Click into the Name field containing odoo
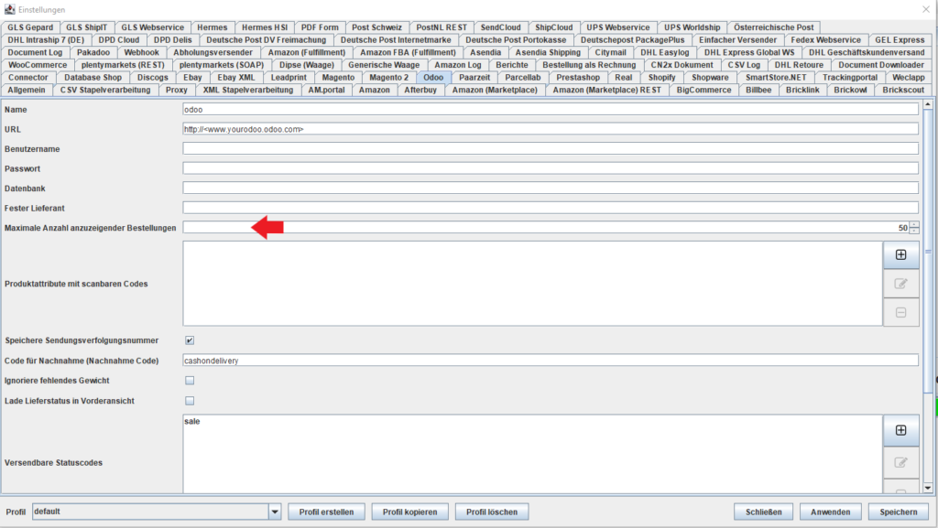The width and height of the screenshot is (938, 528). pos(551,109)
